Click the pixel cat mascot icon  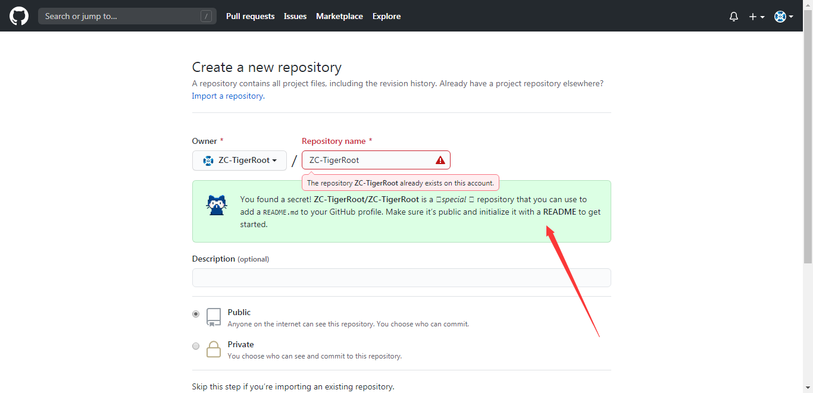[x=217, y=205]
